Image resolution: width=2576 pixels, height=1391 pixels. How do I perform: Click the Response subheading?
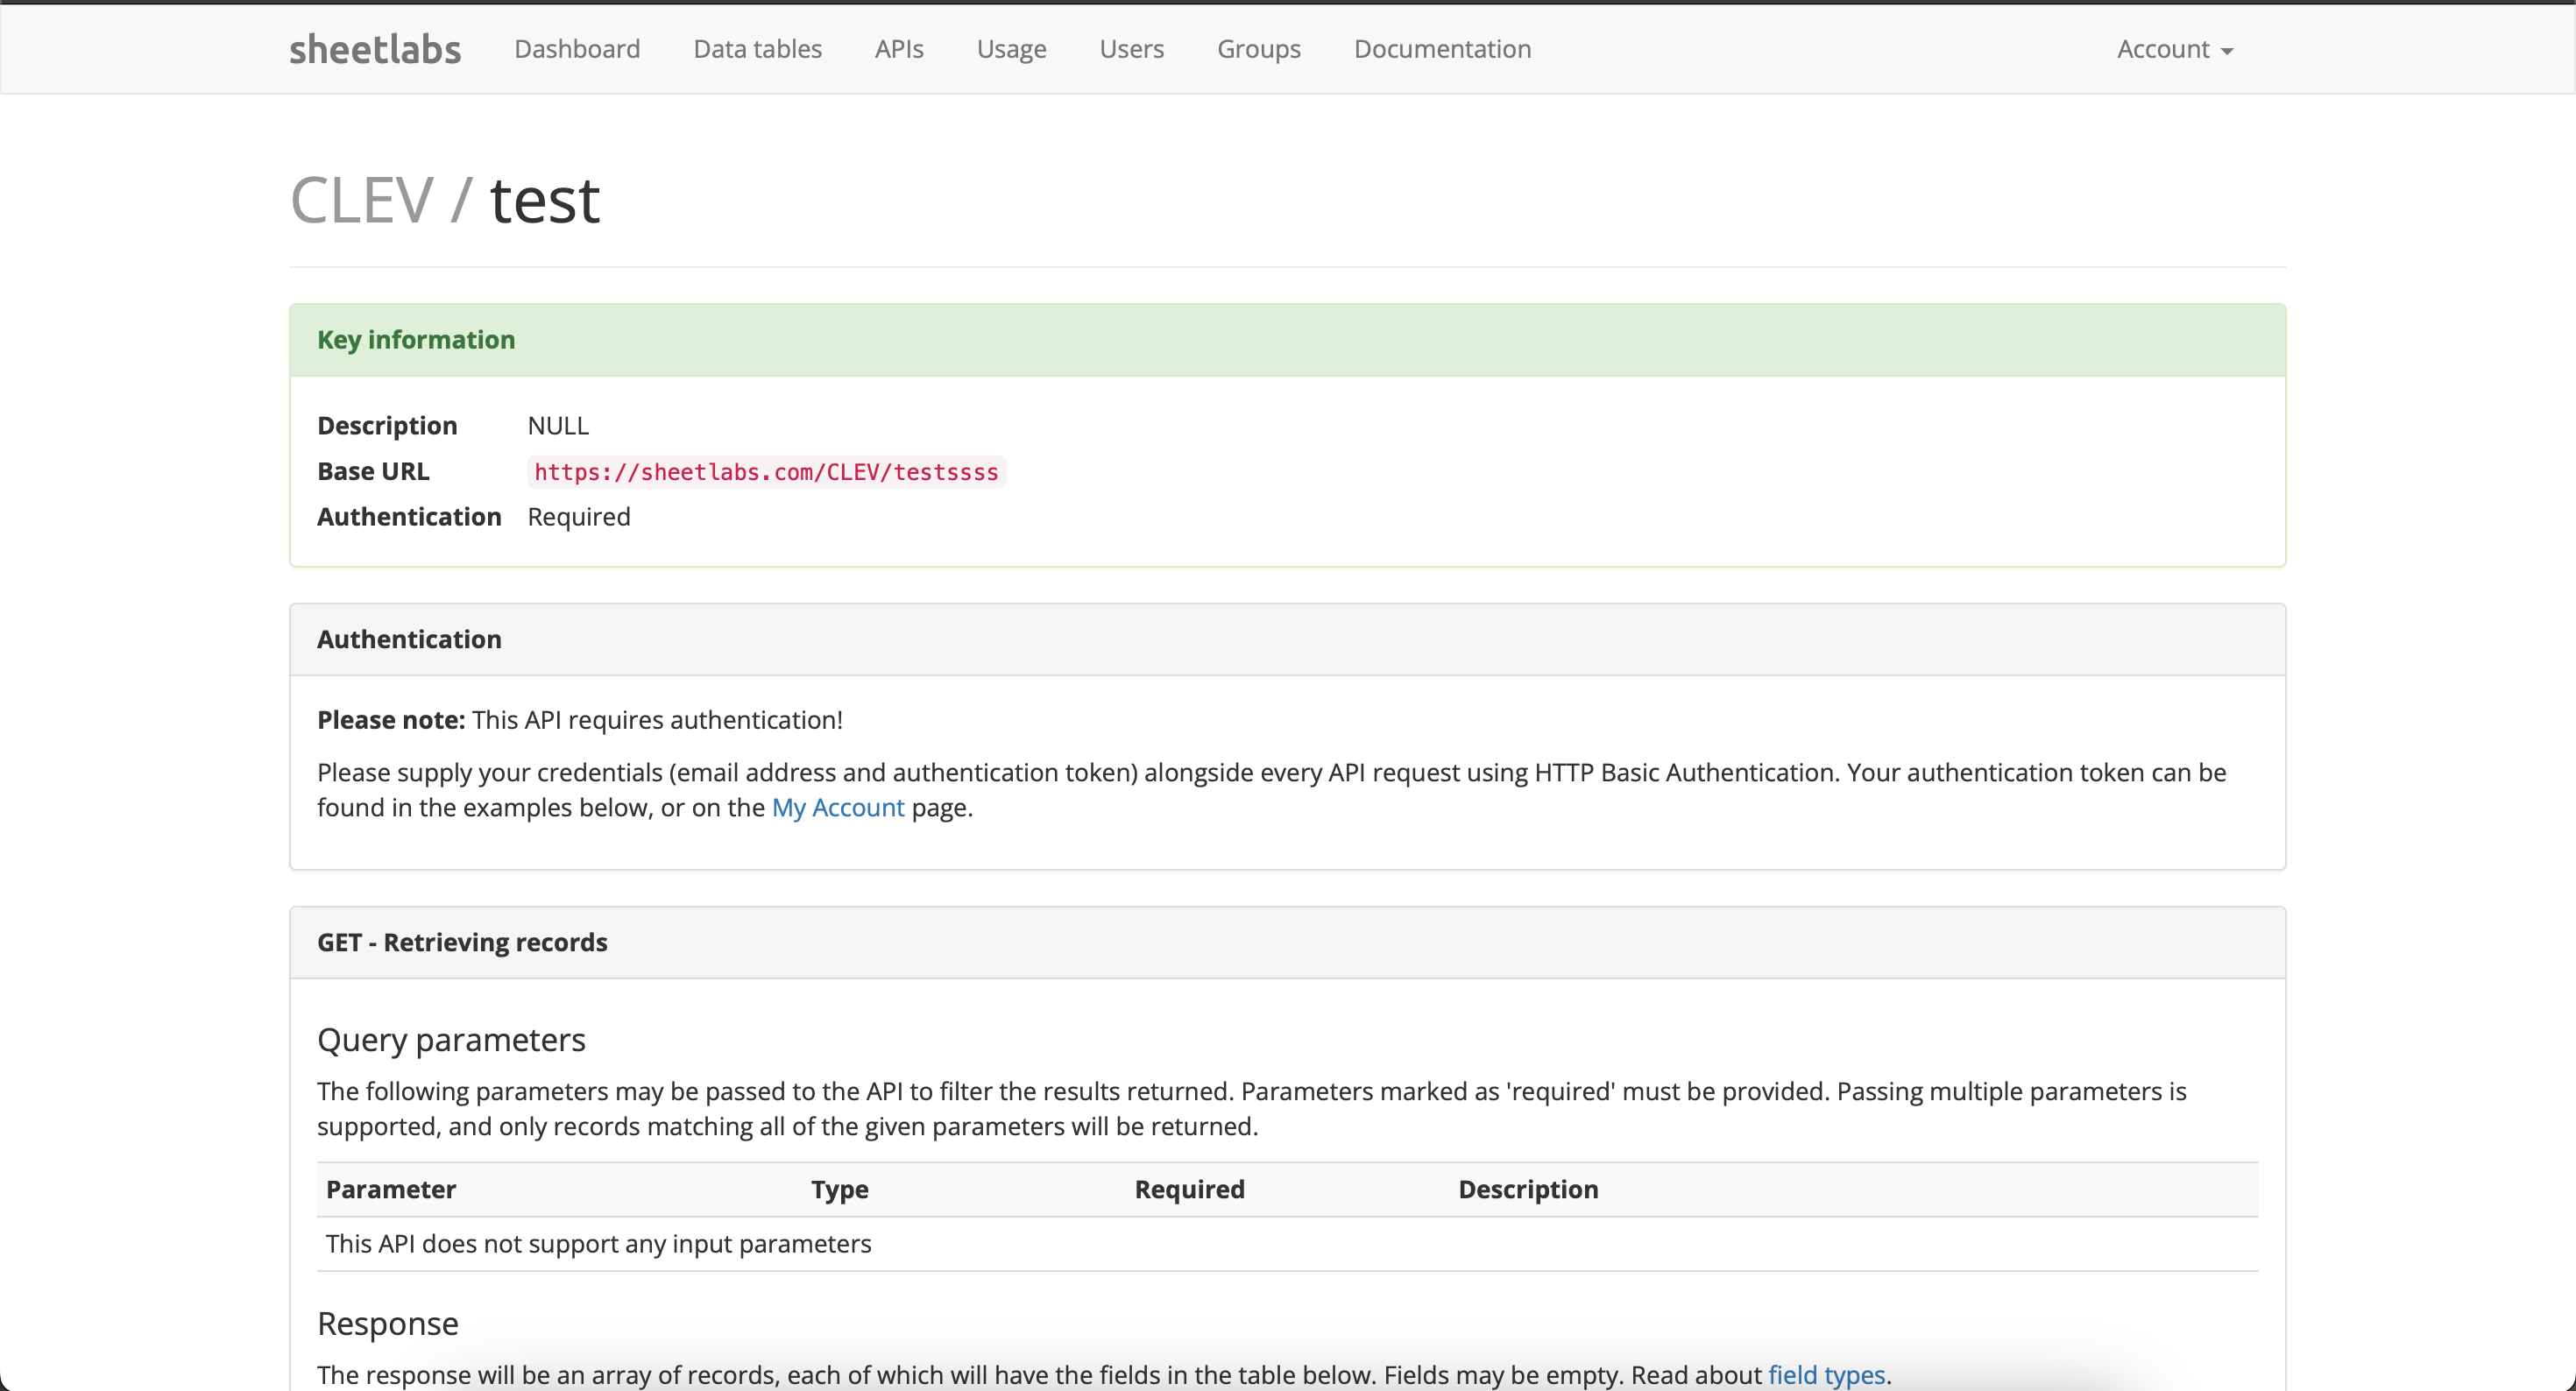click(388, 1323)
